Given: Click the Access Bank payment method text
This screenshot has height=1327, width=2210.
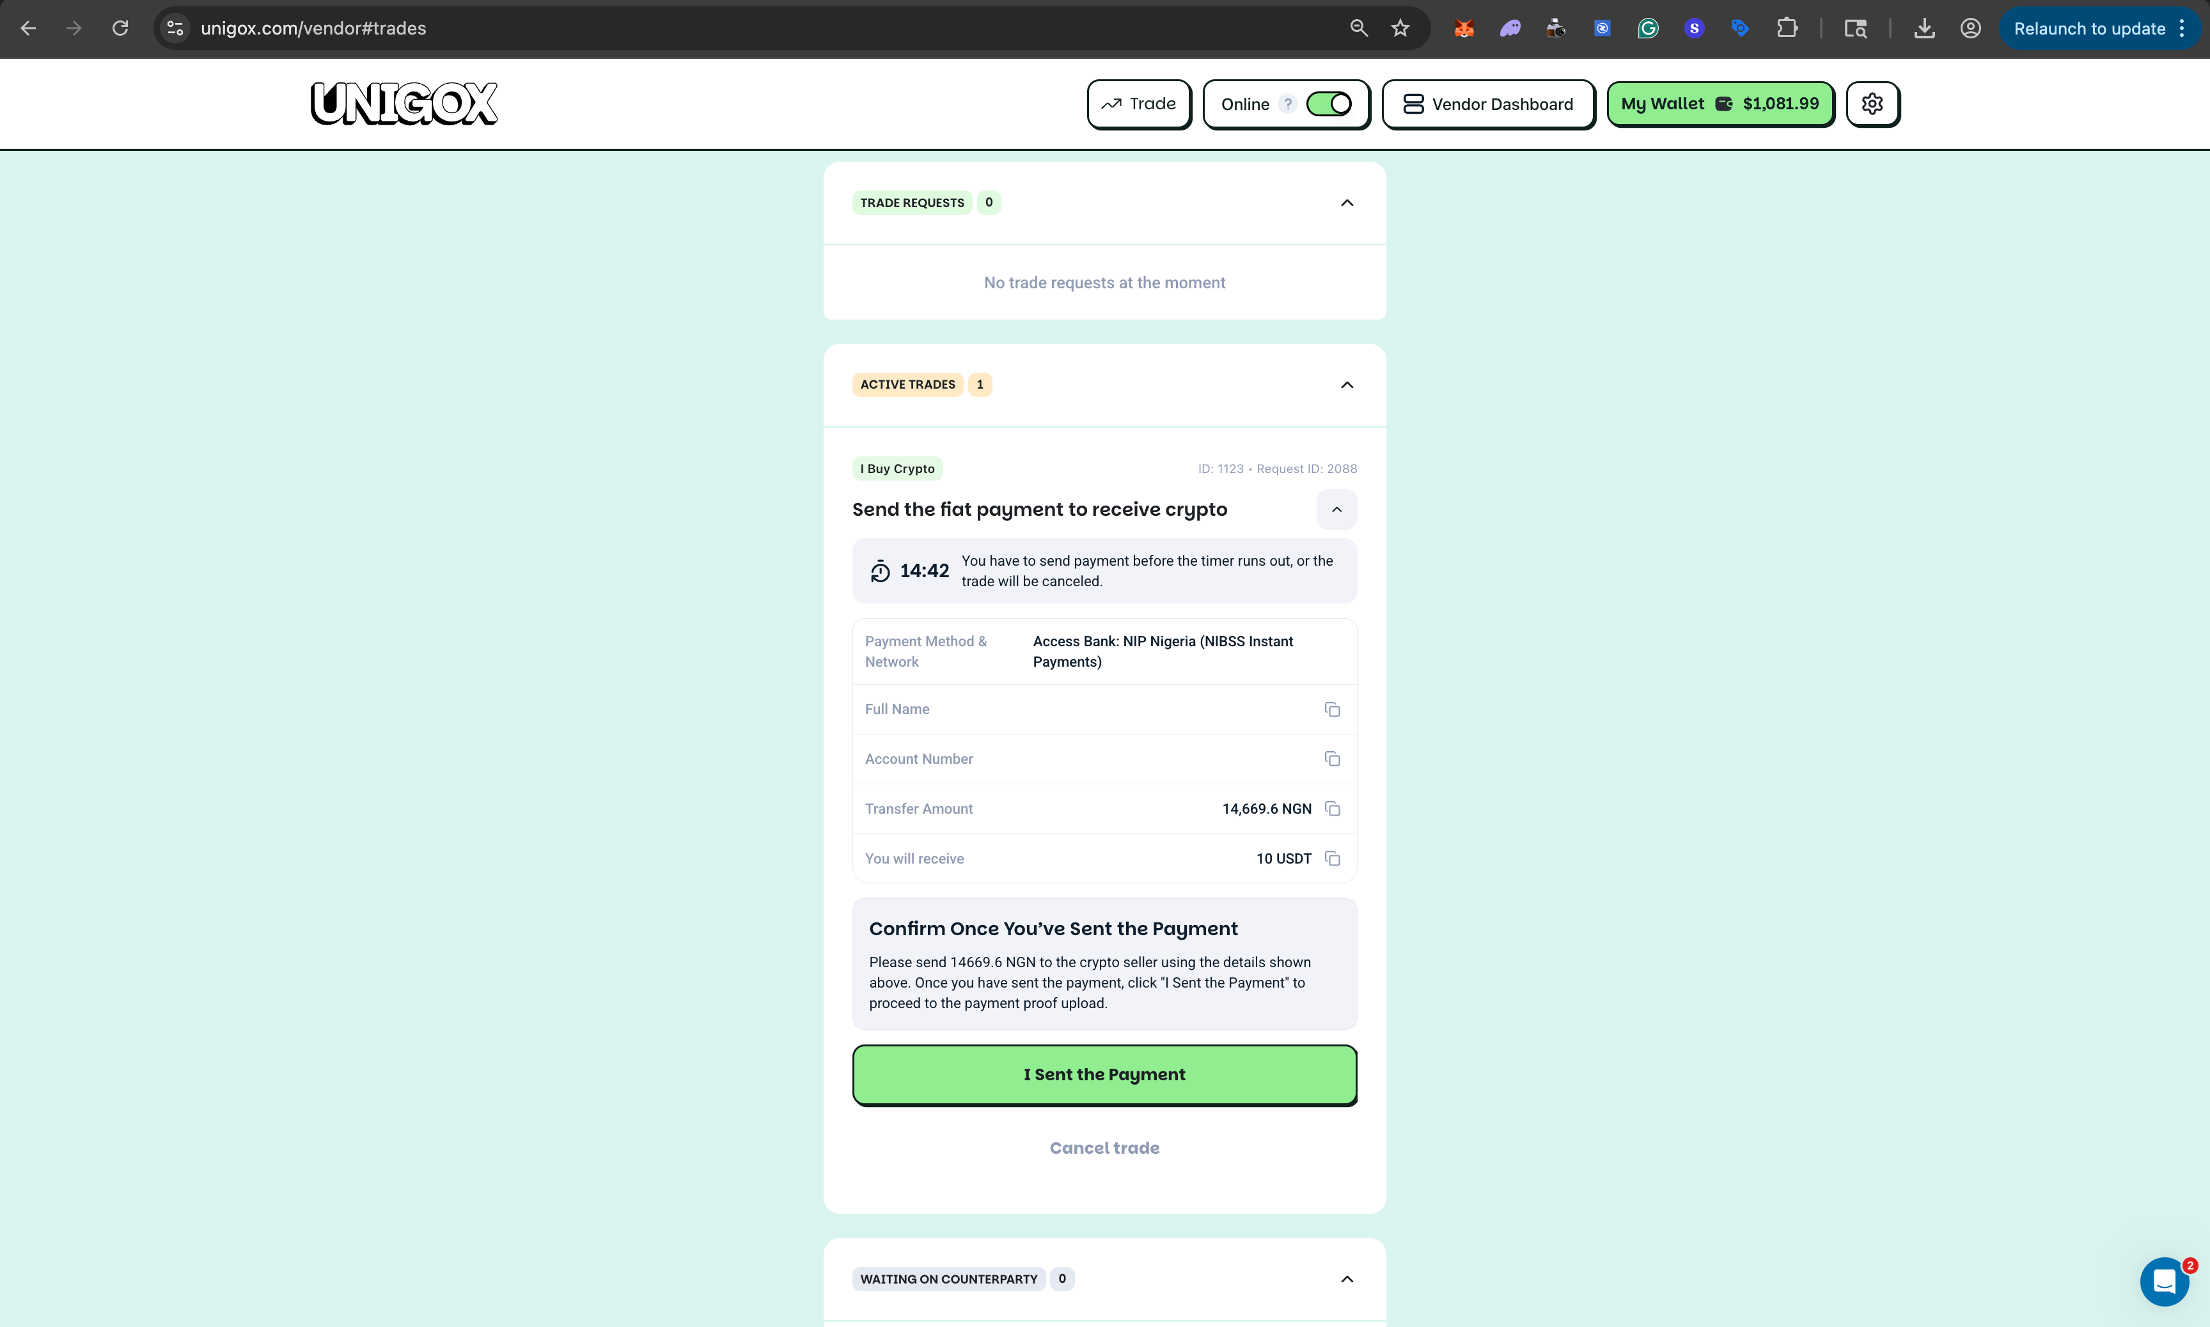Looking at the screenshot, I should [x=1163, y=652].
